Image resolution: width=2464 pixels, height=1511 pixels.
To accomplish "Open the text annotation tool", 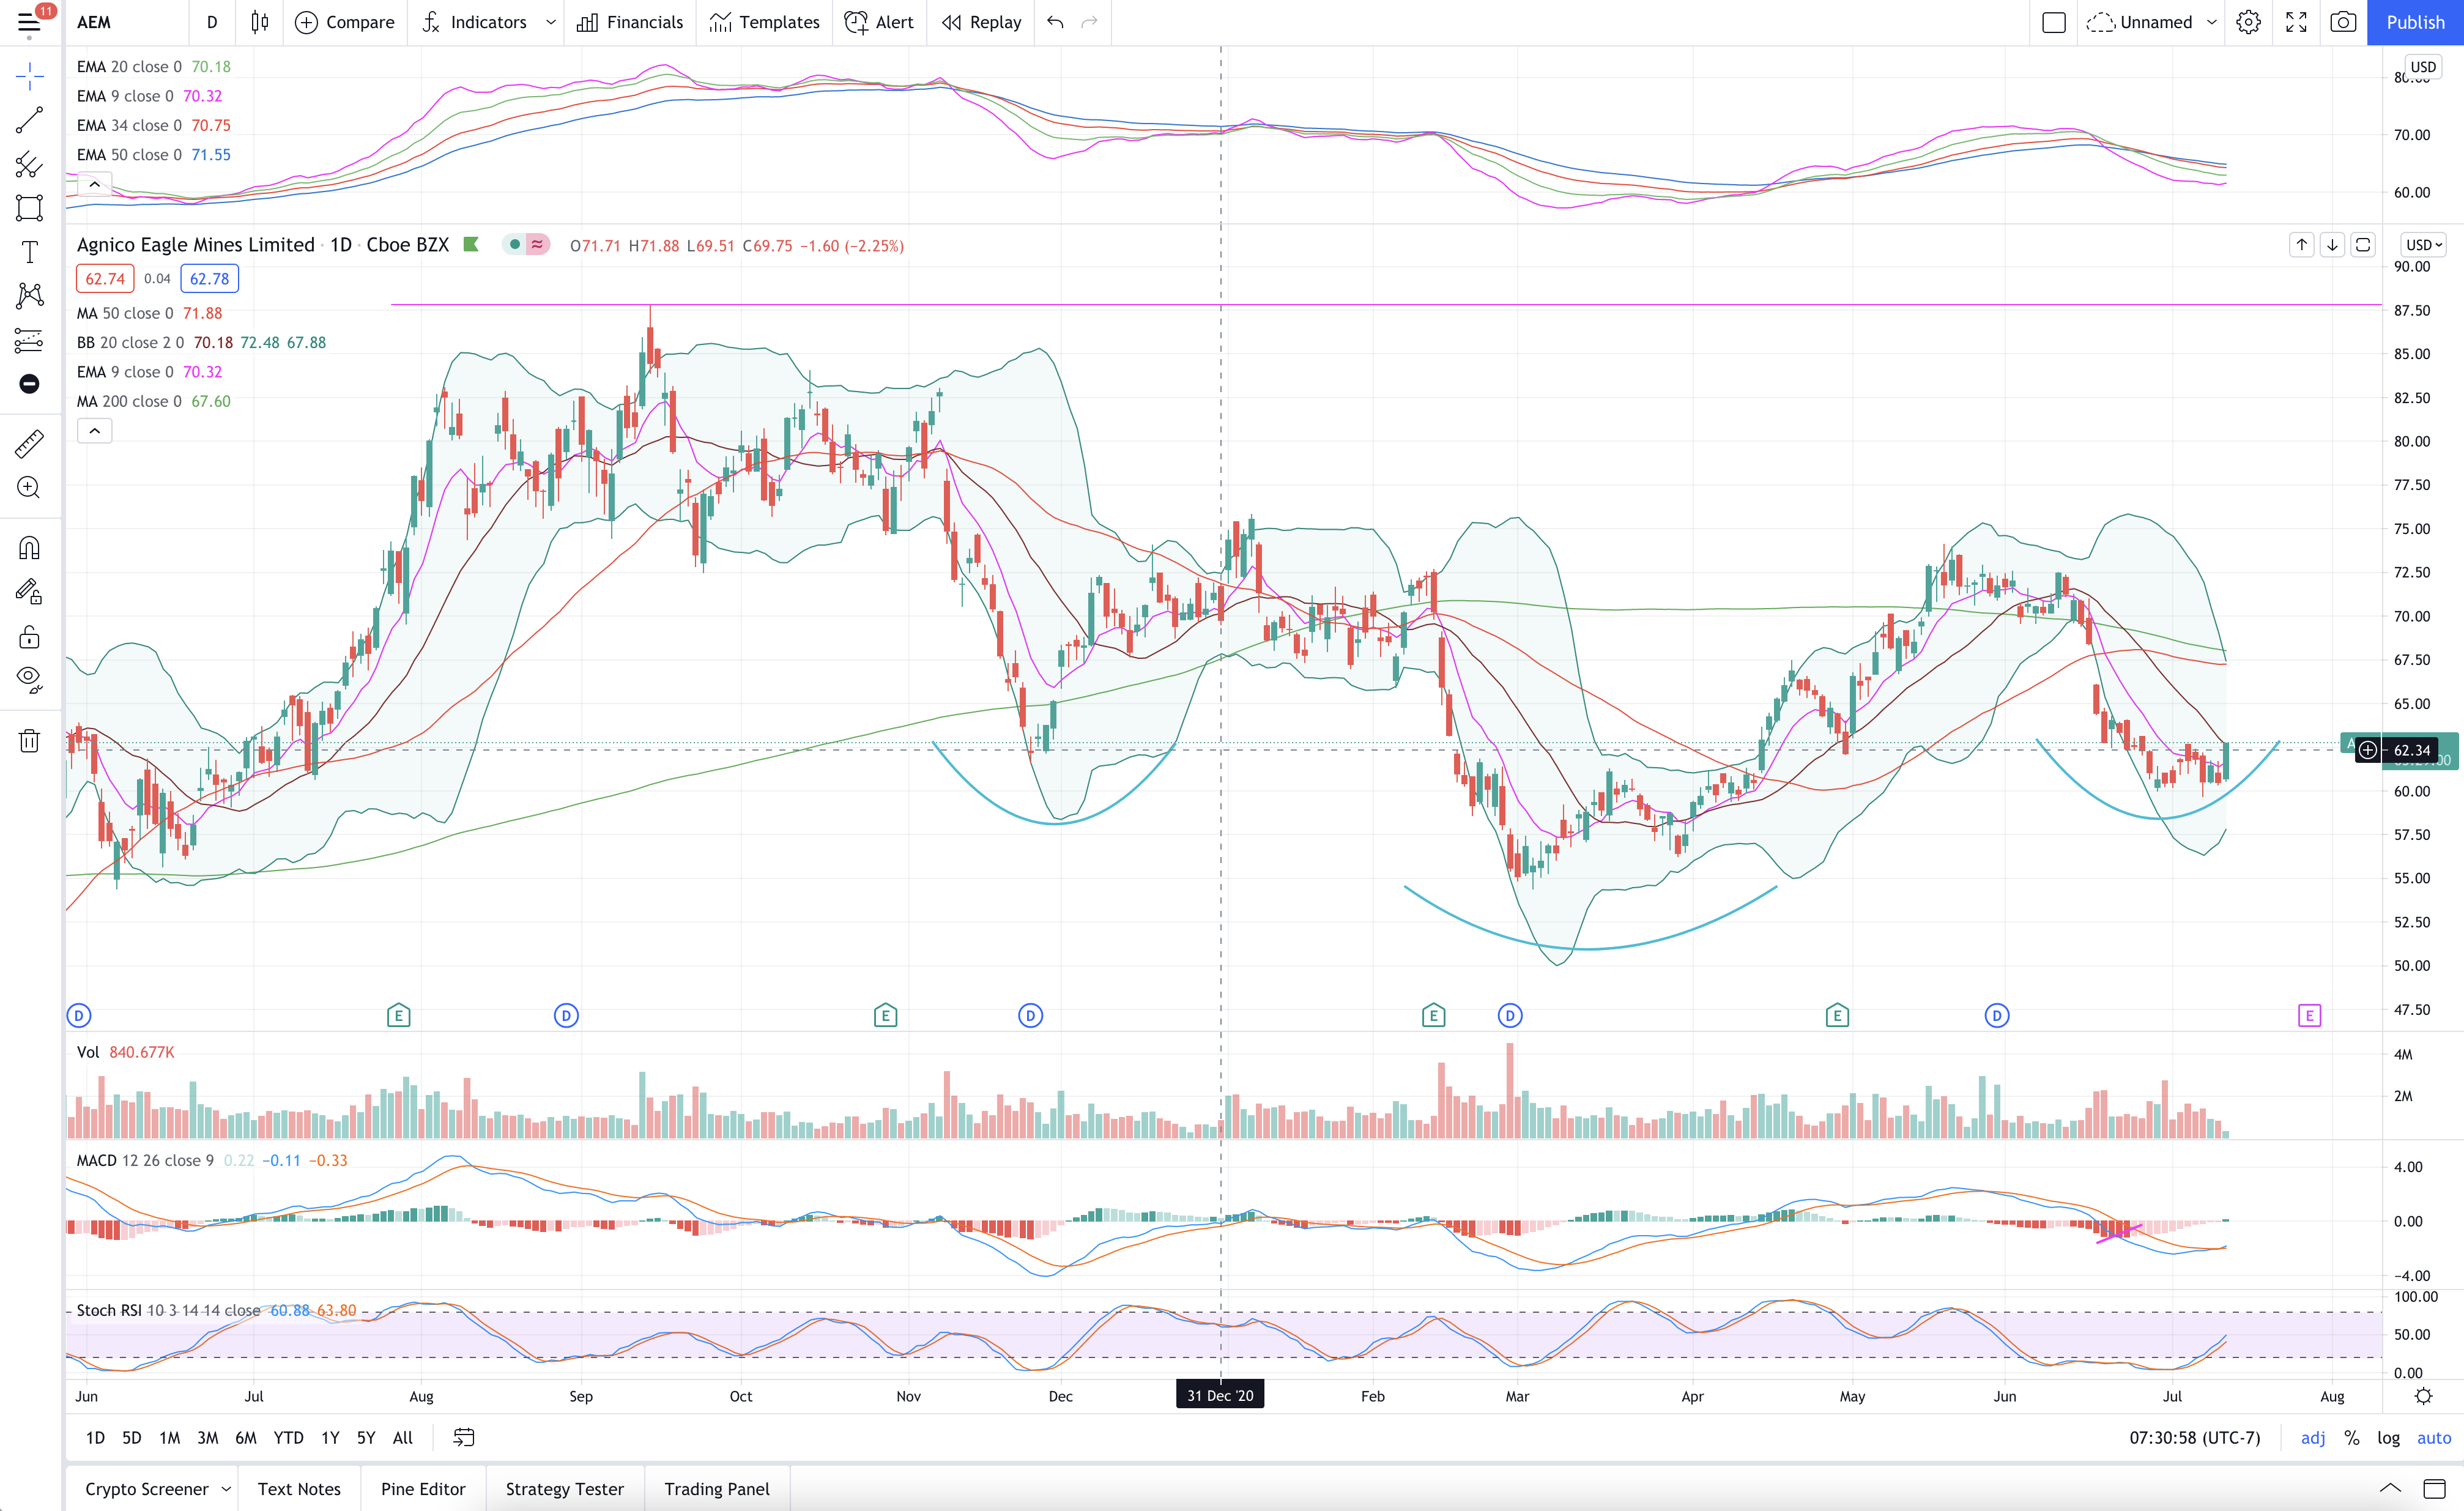I will [x=29, y=252].
